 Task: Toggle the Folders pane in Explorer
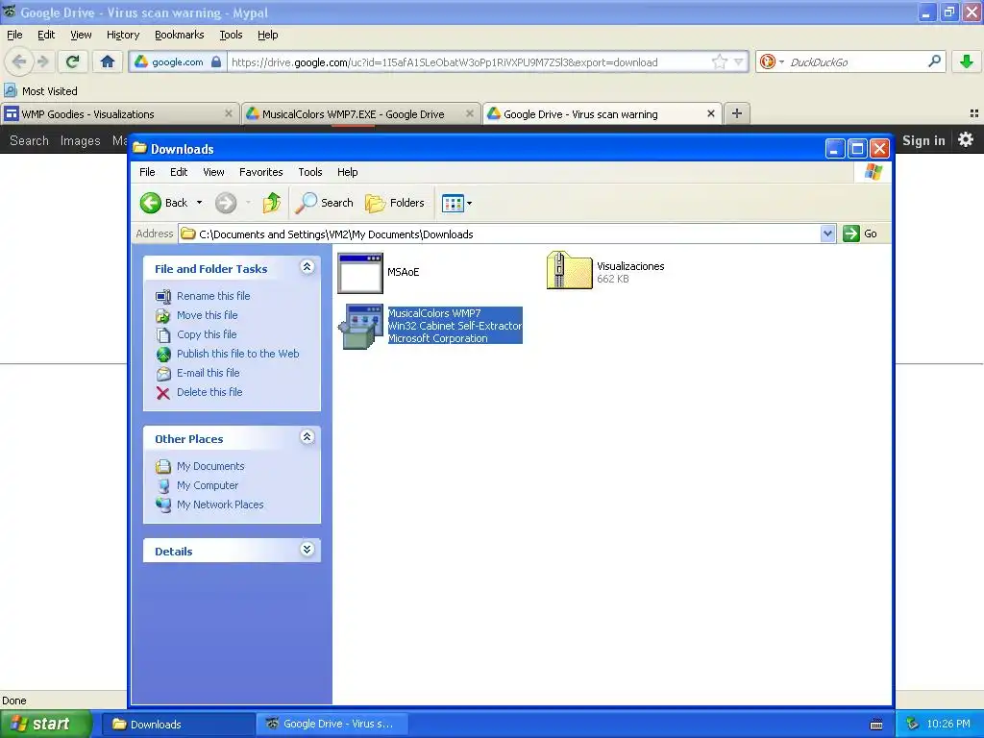pyautogui.click(x=395, y=203)
